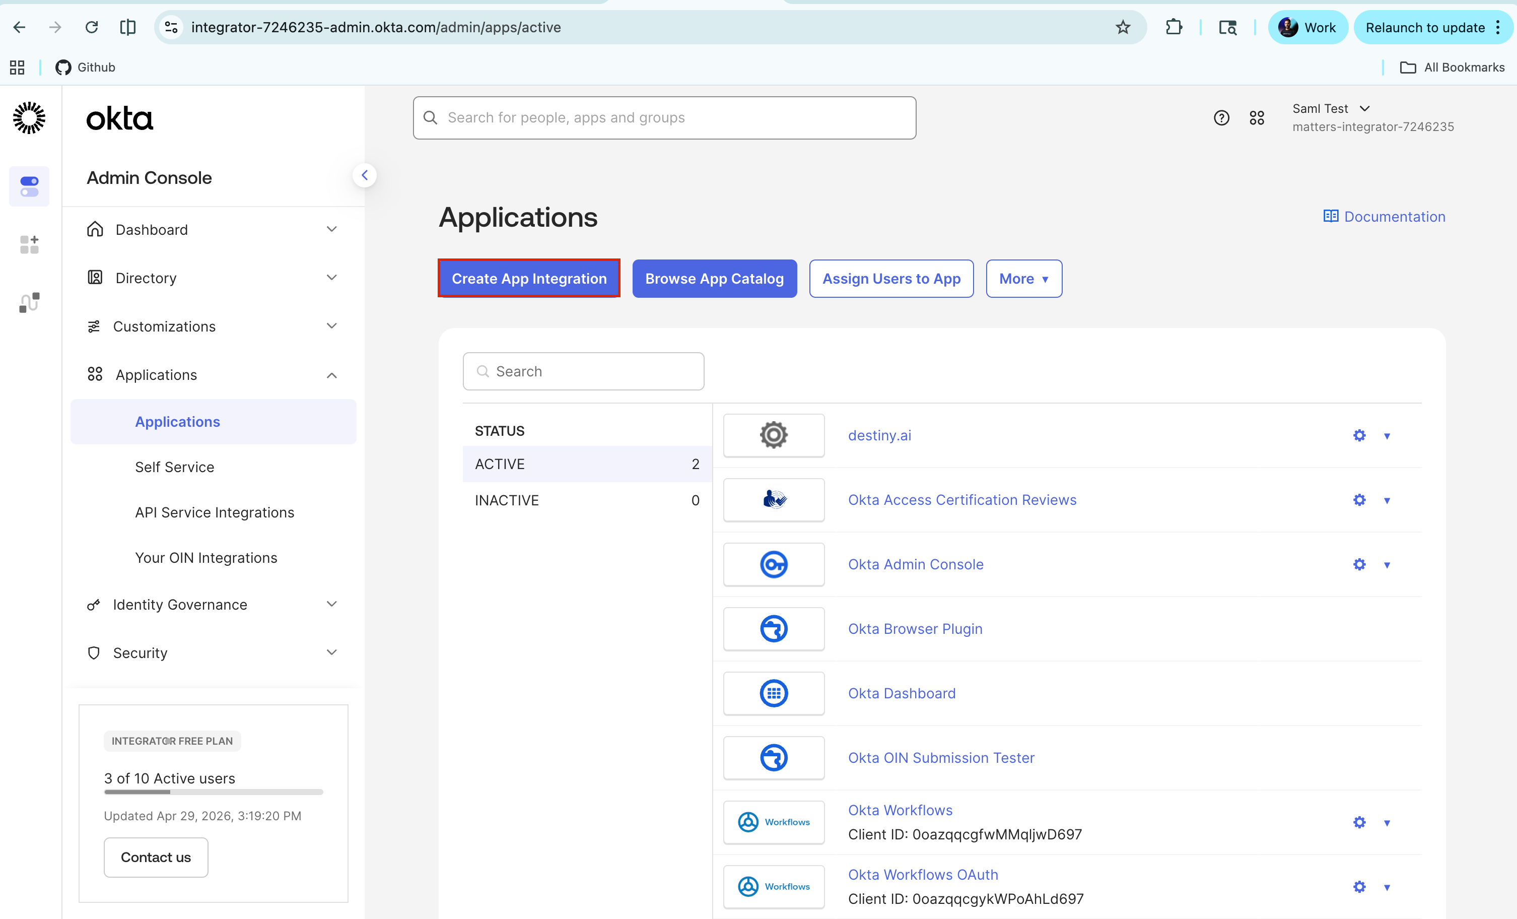Expand the Dashboard menu section
Screen dimensions: 1517x919
point(213,229)
